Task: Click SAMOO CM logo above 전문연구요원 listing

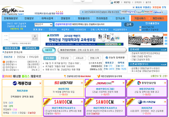Action: point(105,102)
